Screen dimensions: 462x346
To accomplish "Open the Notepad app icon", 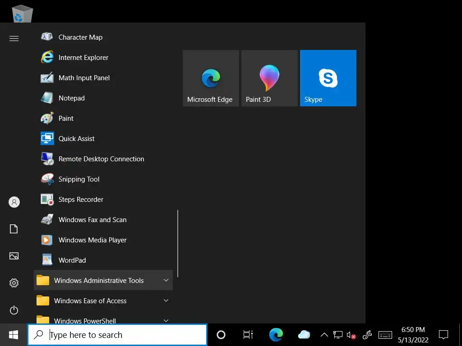I will point(47,98).
